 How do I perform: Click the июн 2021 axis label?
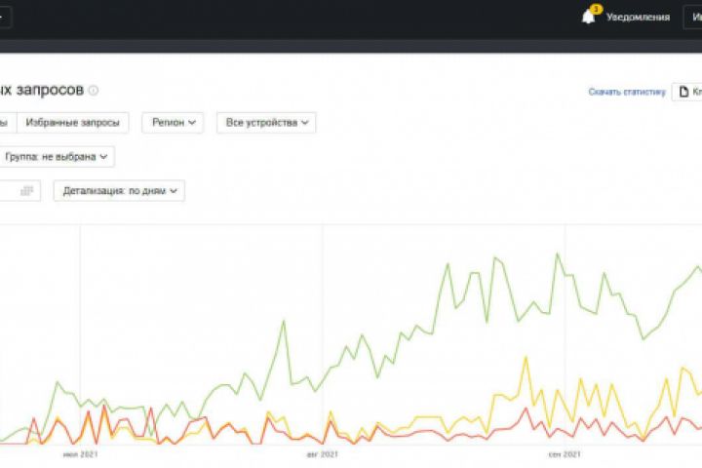(x=80, y=454)
